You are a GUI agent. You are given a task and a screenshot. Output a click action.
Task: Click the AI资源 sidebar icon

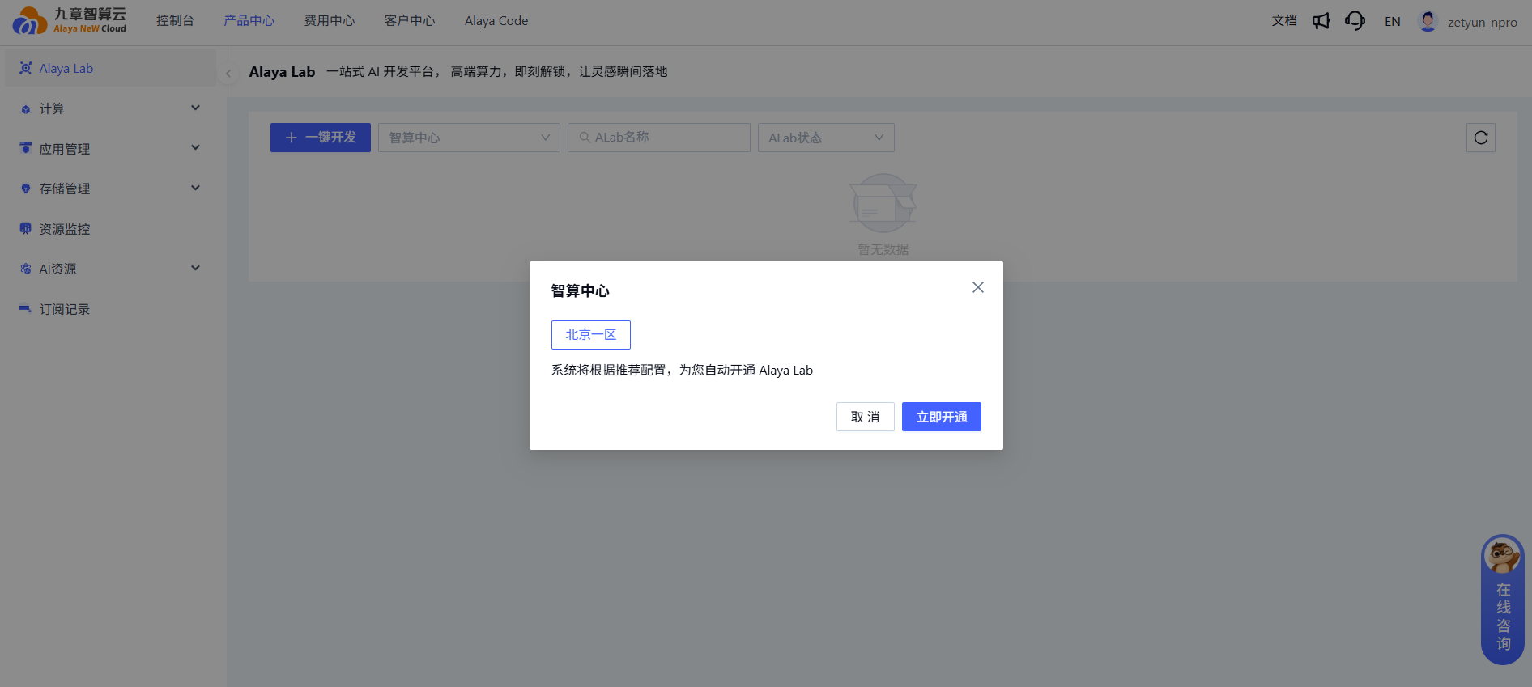tap(26, 269)
